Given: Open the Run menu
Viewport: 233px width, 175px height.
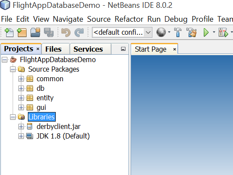Looking at the screenshot, I should pyautogui.click(x=154, y=19).
